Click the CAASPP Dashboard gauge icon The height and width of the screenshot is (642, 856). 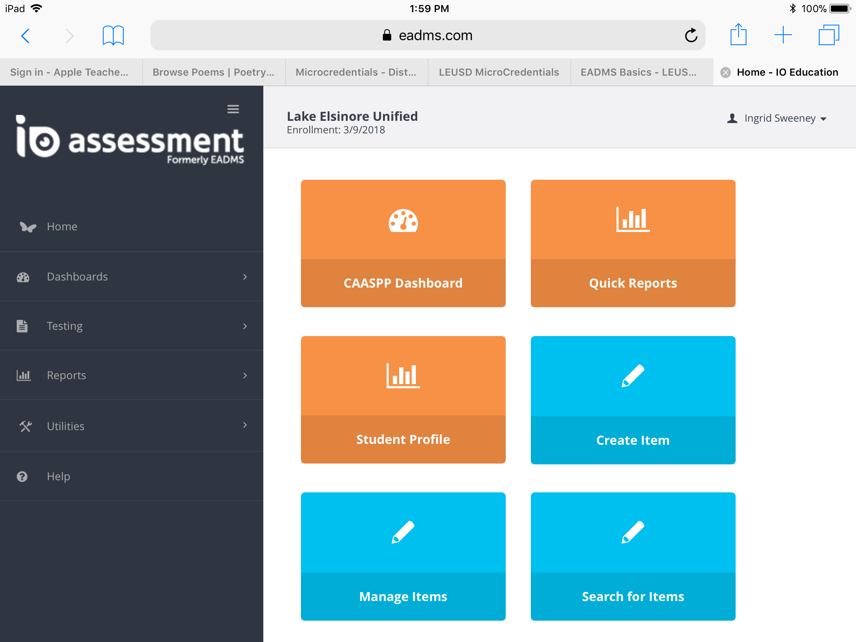click(x=403, y=220)
